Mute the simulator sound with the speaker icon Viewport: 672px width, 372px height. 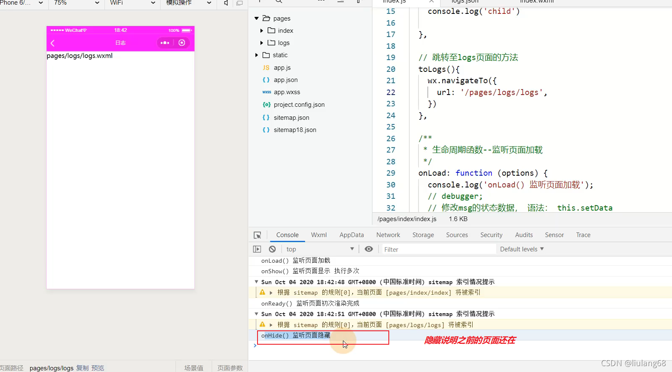coord(226,3)
